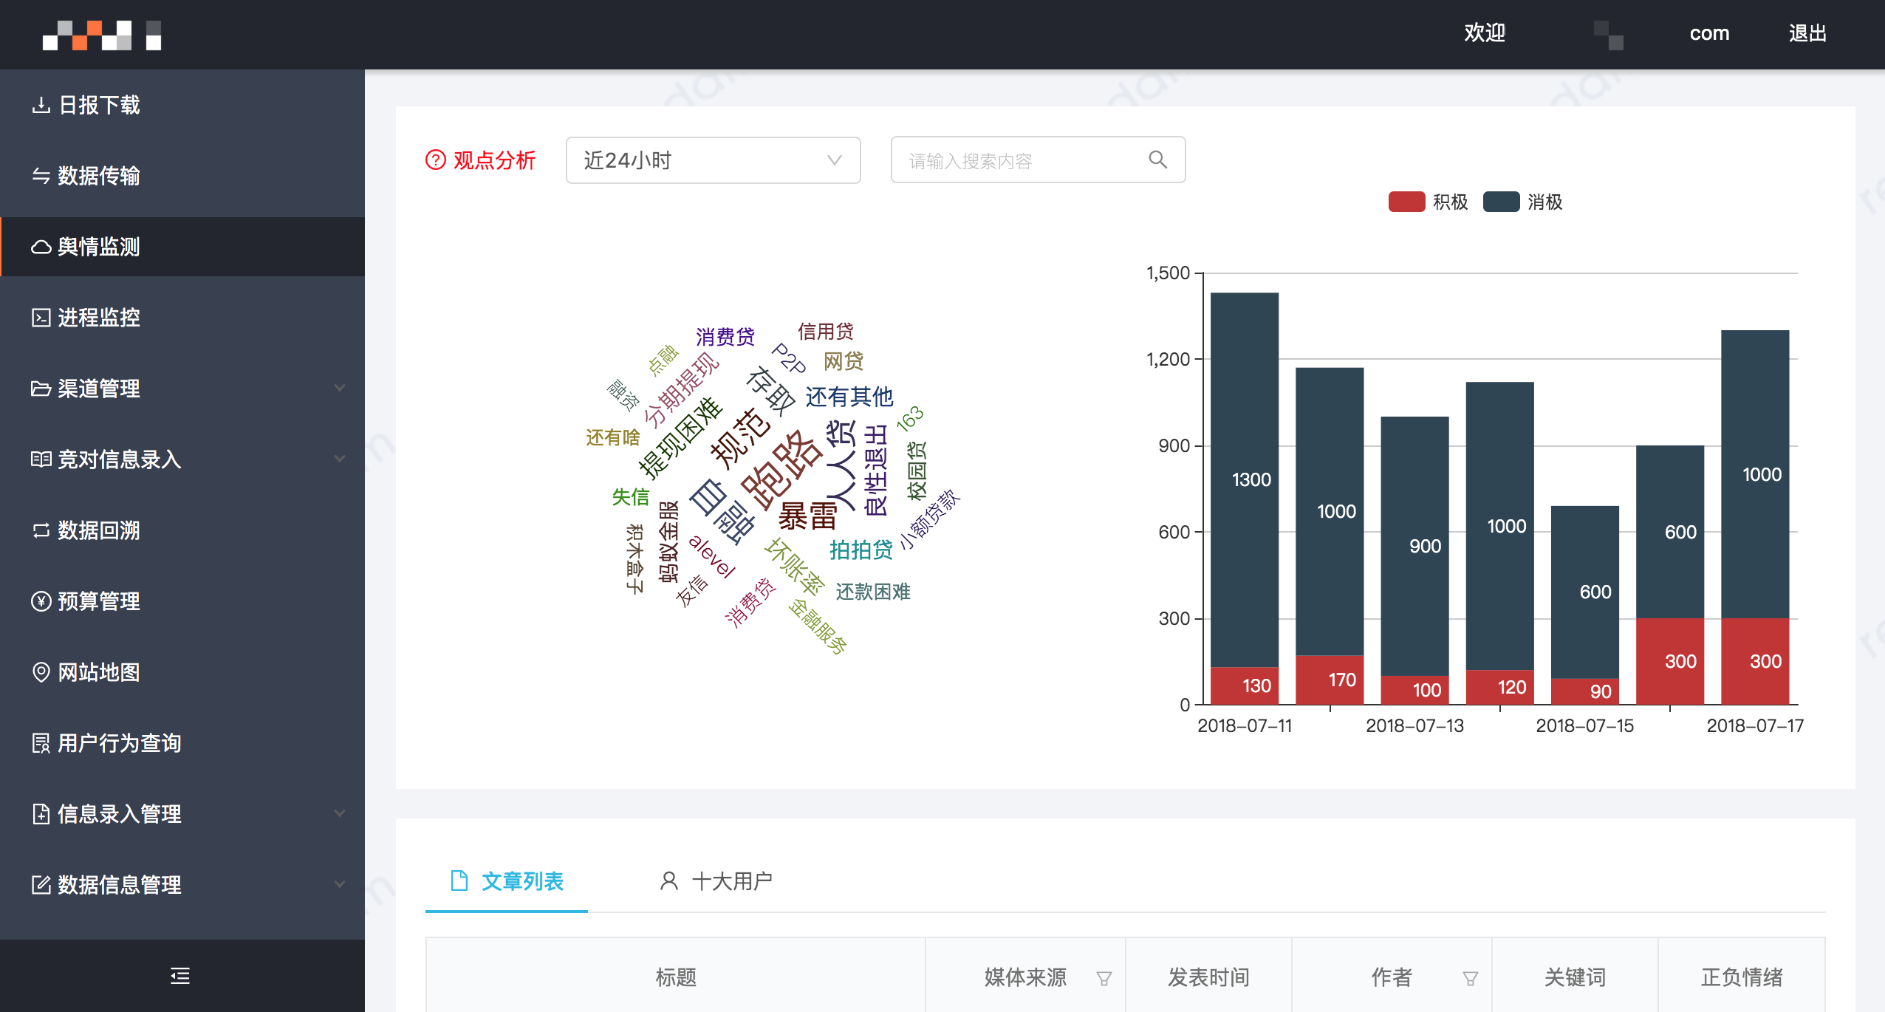This screenshot has width=1885, height=1012.
Task: Click the loop icon beside 数据回溯
Action: pyautogui.click(x=41, y=530)
